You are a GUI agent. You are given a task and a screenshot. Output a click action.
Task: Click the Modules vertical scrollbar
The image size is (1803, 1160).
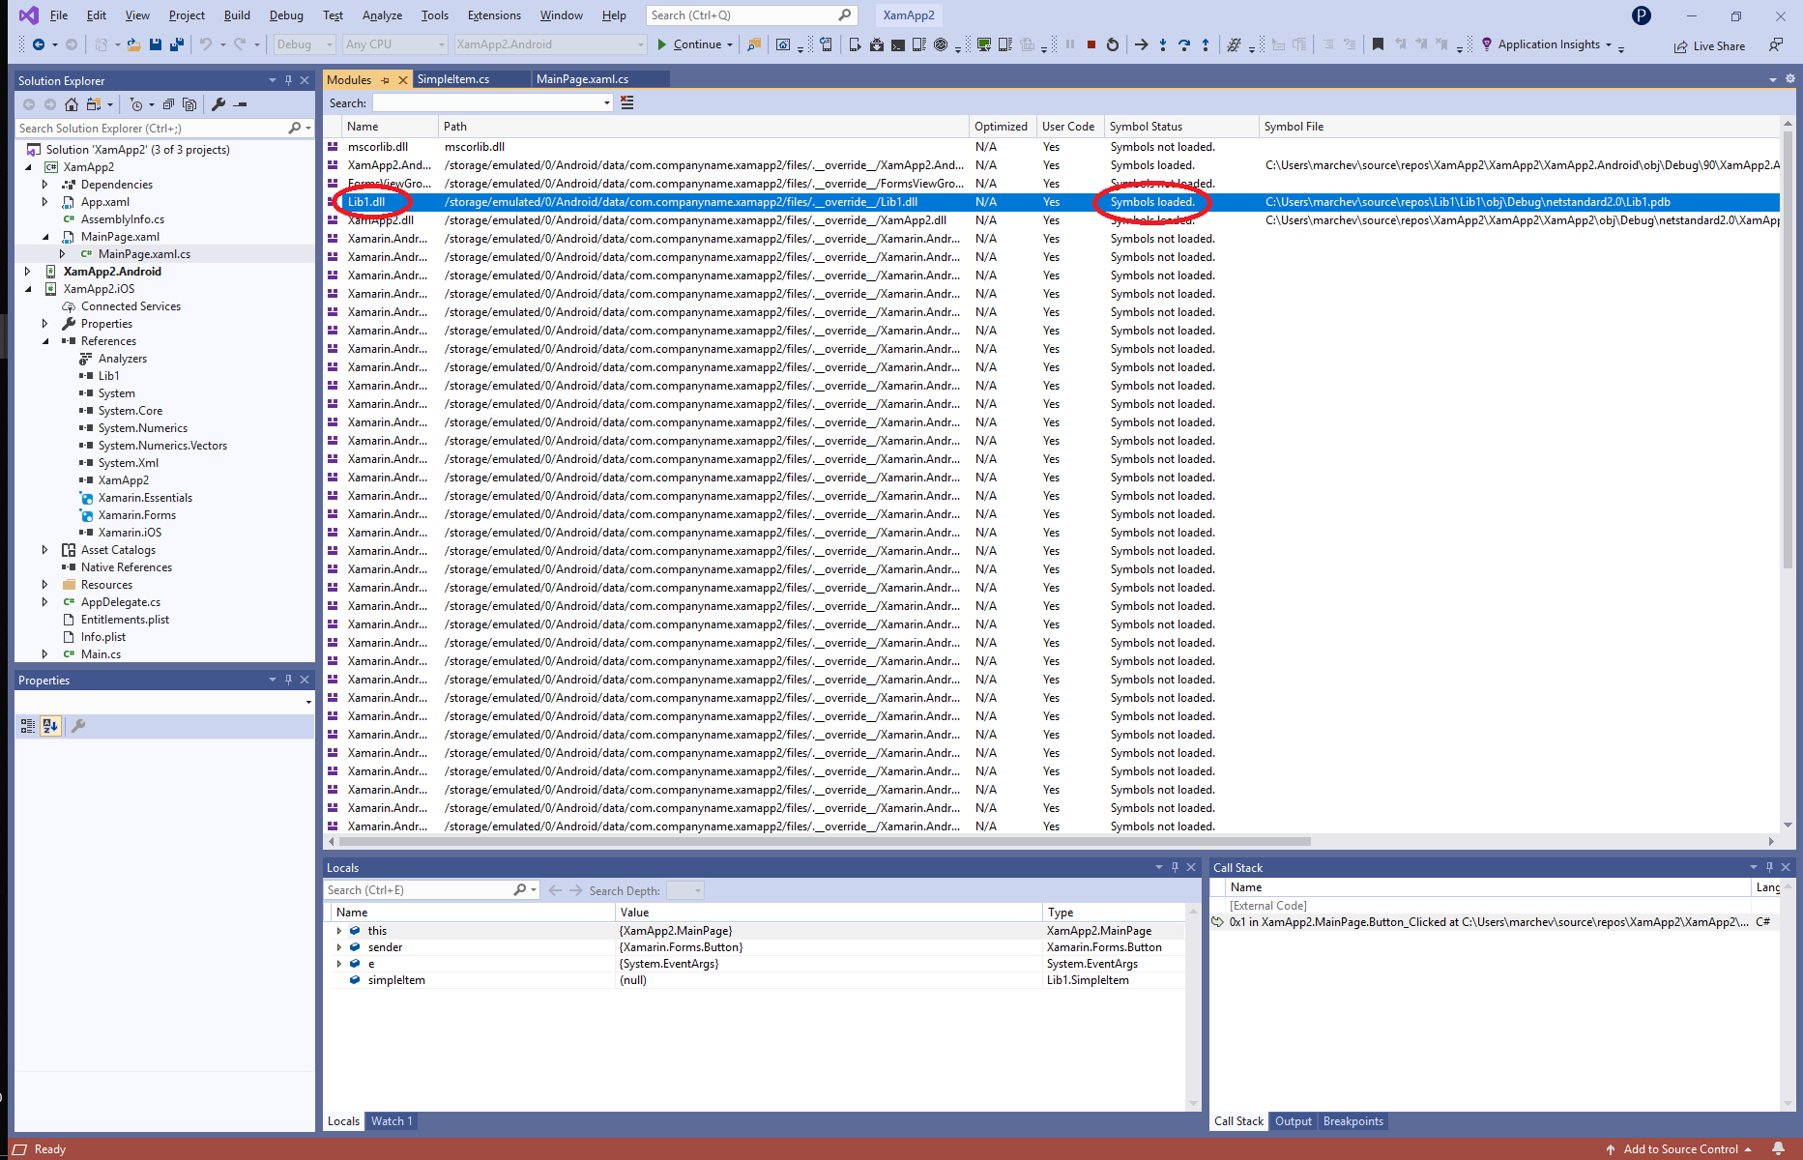pyautogui.click(x=1787, y=351)
